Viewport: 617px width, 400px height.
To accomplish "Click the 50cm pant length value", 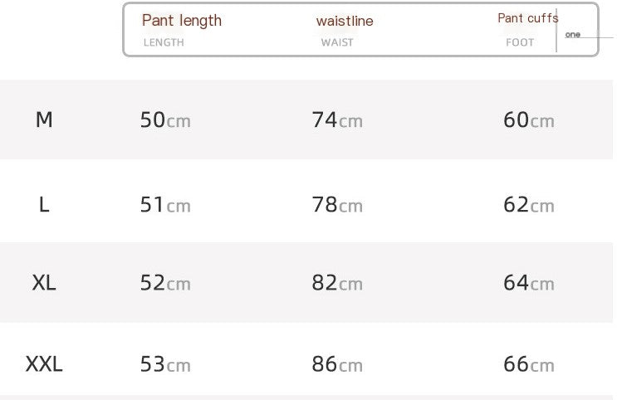I will [x=165, y=120].
